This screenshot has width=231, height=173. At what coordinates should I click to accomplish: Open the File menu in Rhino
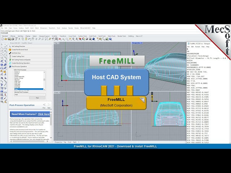tap(2, 28)
